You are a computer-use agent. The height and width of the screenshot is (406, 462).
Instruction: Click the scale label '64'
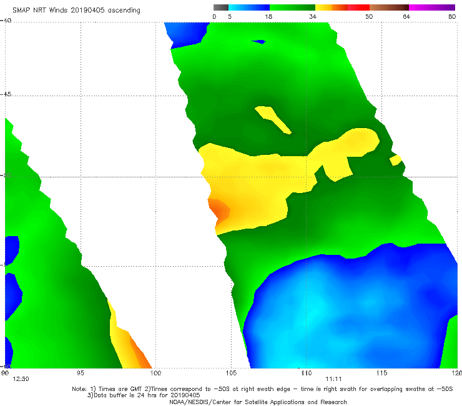(x=406, y=16)
